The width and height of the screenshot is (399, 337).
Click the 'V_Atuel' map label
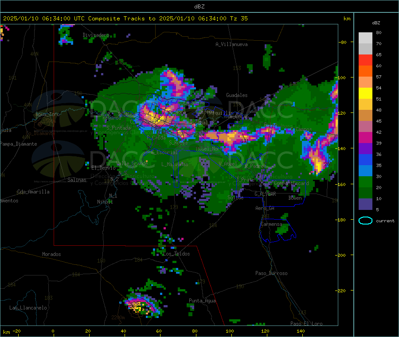coord(228,164)
